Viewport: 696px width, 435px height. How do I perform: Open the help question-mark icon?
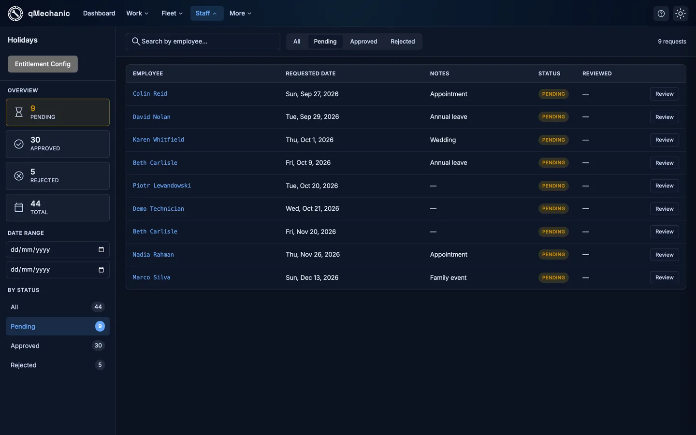point(661,14)
